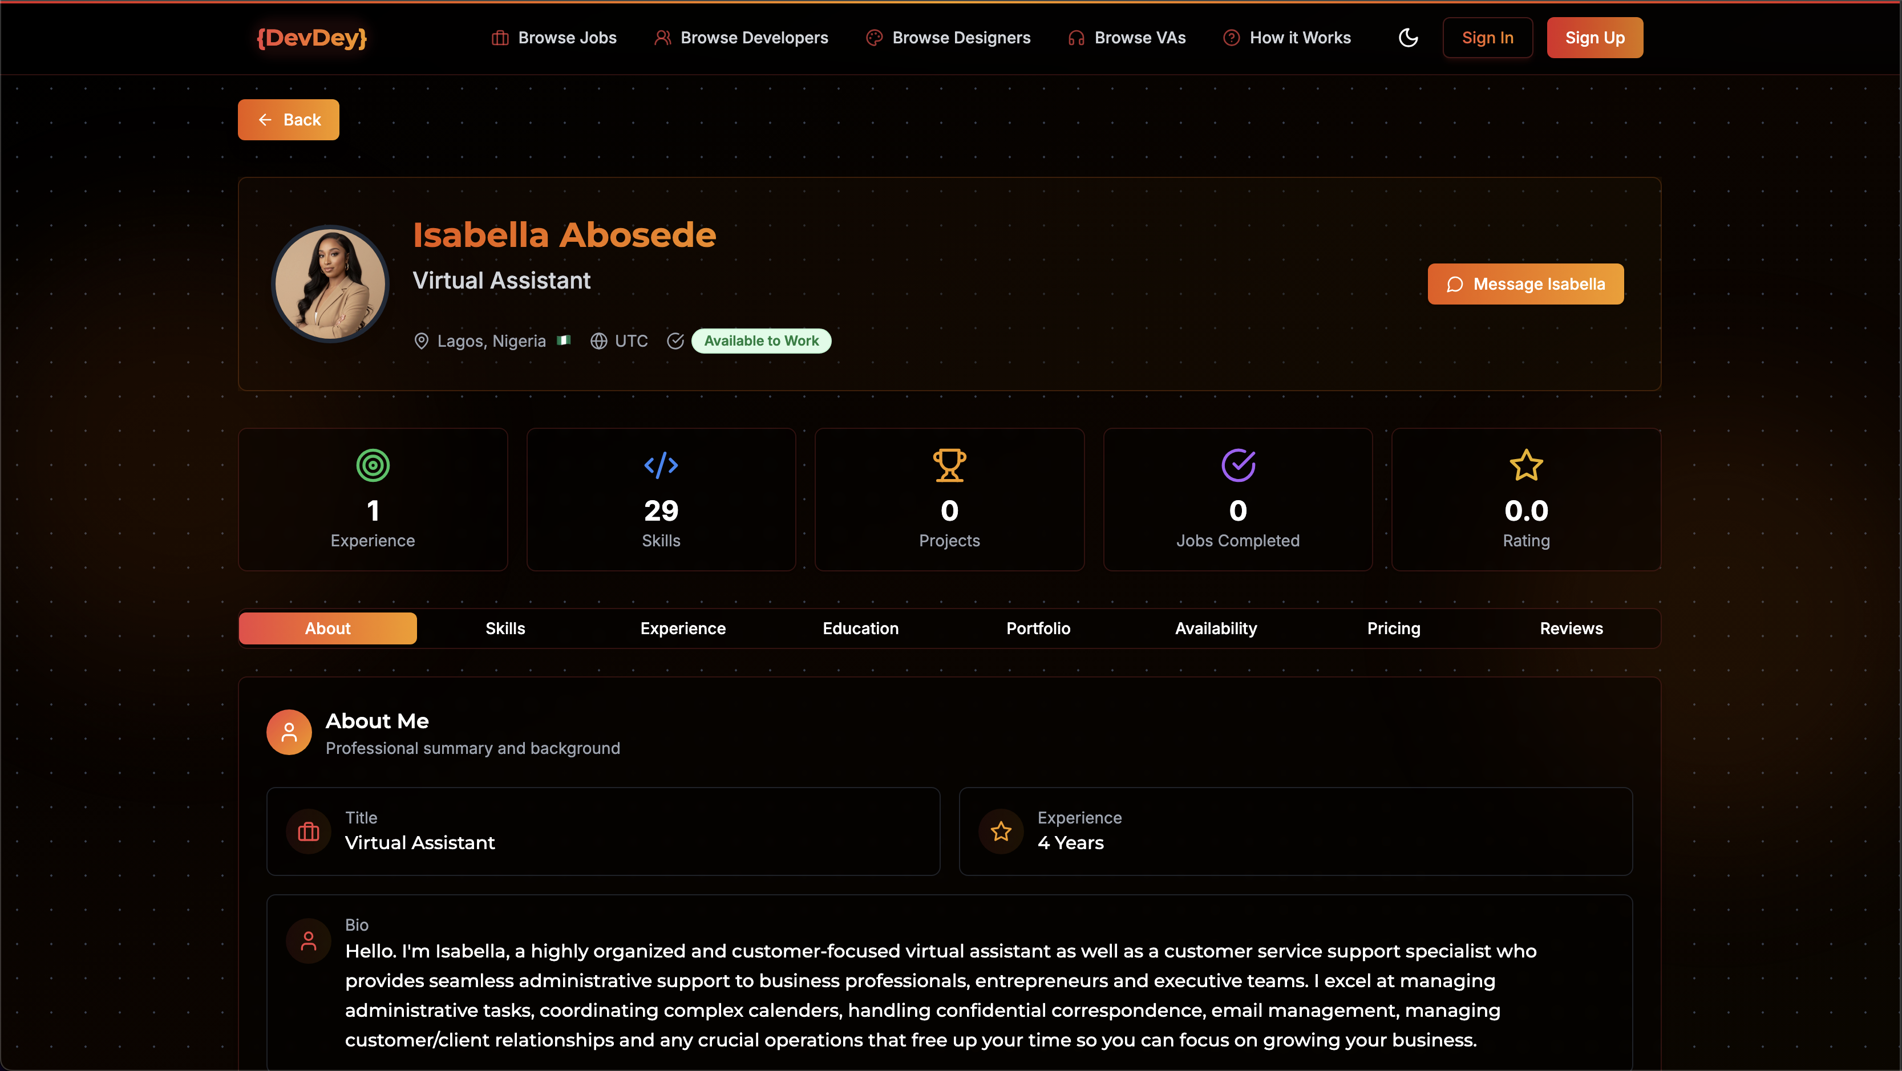Switch to the Skills tab

pos(505,628)
